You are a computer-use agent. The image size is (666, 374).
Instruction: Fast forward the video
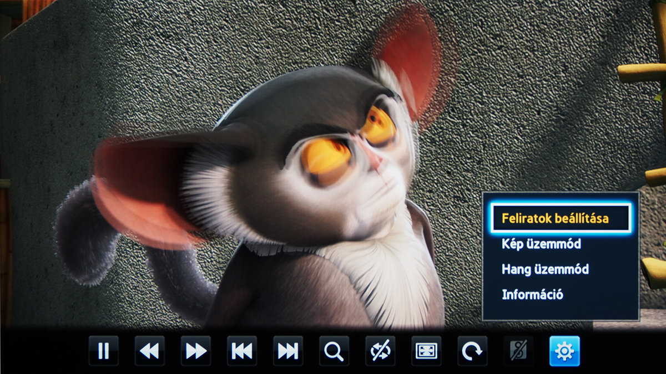click(195, 351)
